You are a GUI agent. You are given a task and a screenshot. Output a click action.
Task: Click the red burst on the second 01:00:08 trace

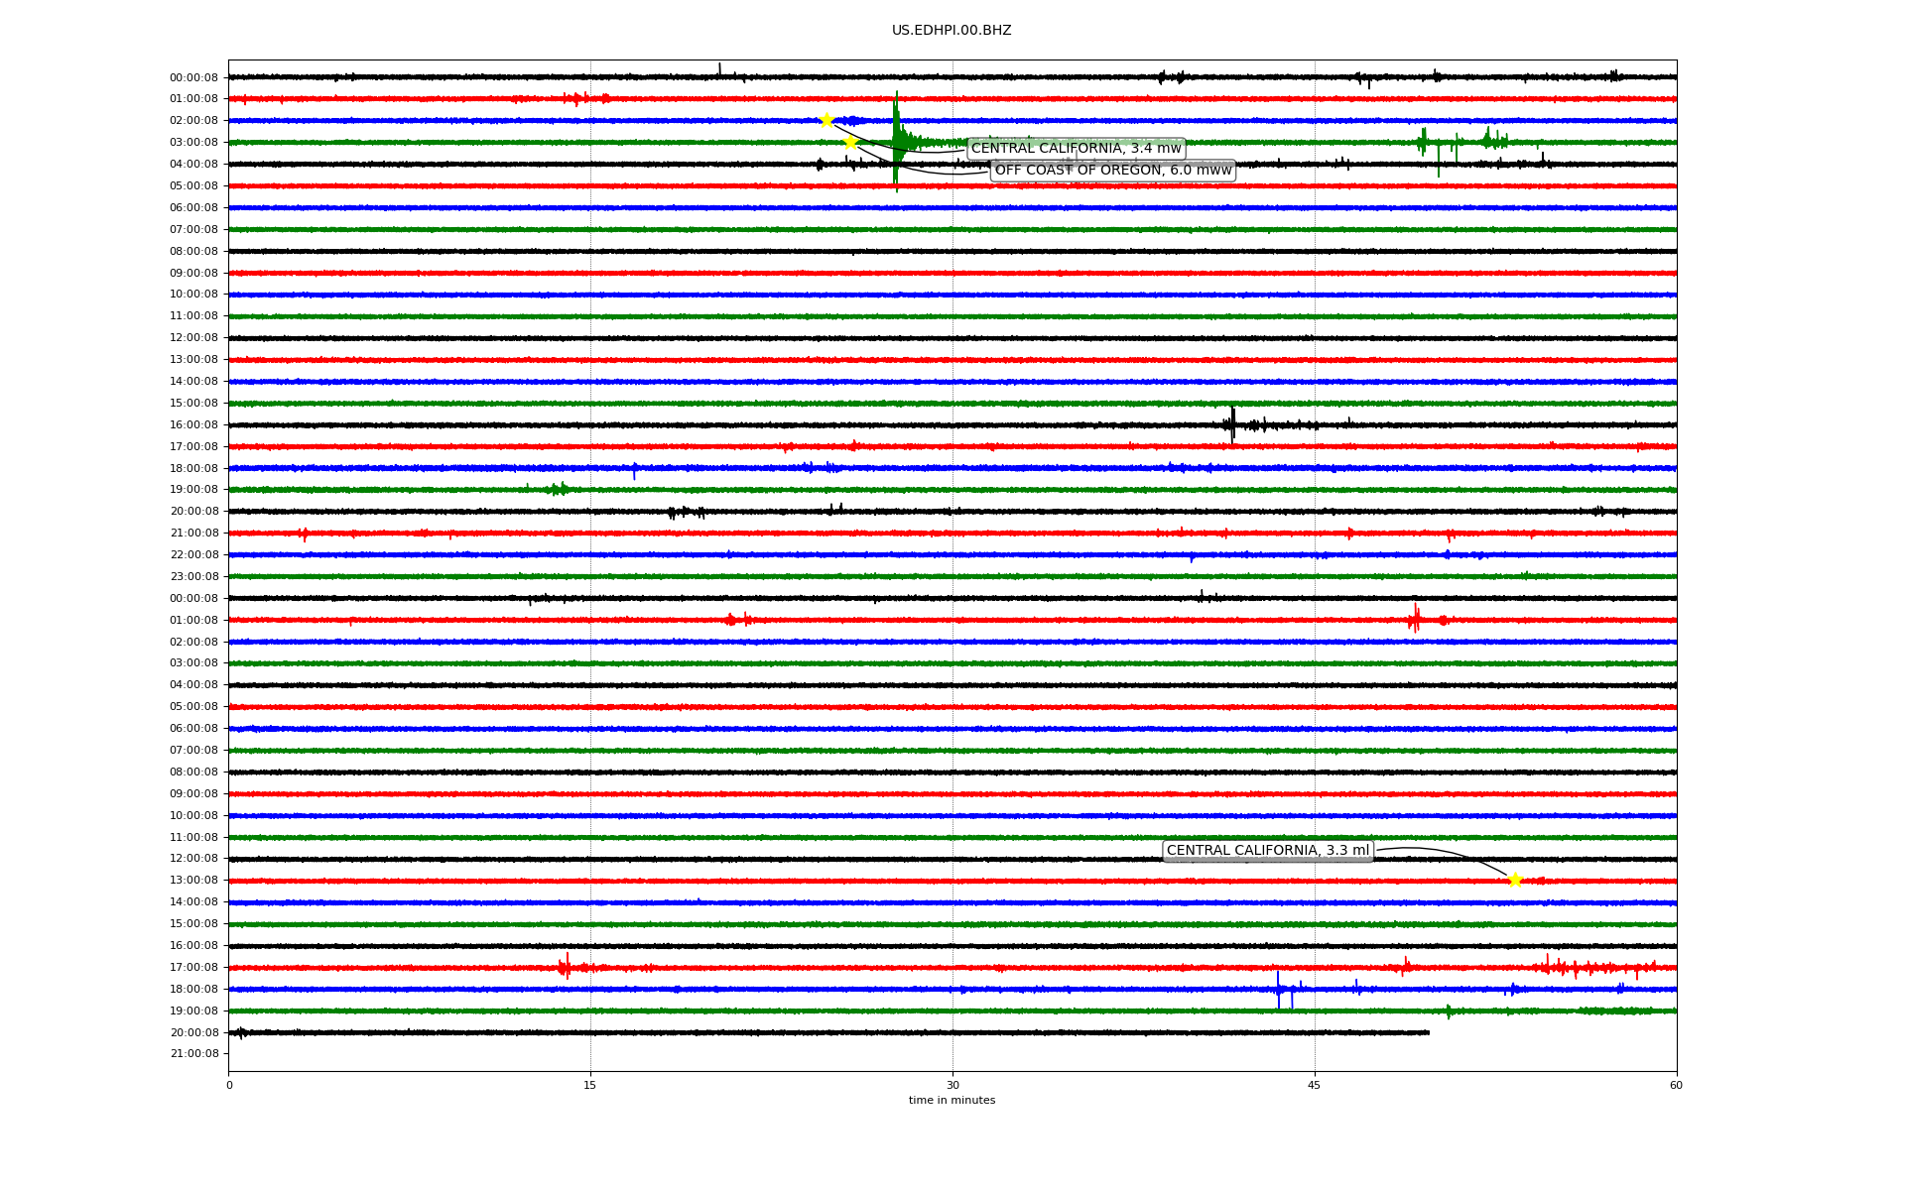point(1414,620)
